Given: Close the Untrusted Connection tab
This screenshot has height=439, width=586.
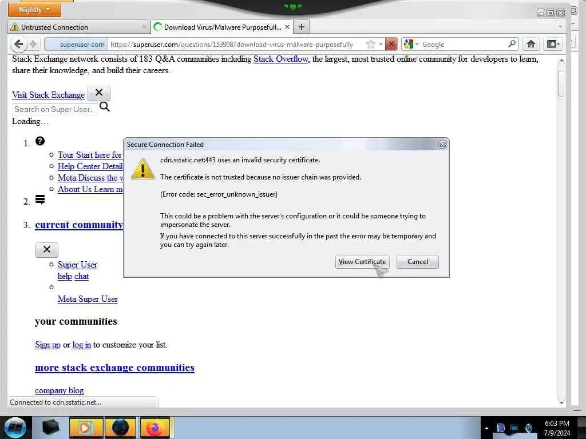Looking at the screenshot, I should [x=144, y=27].
